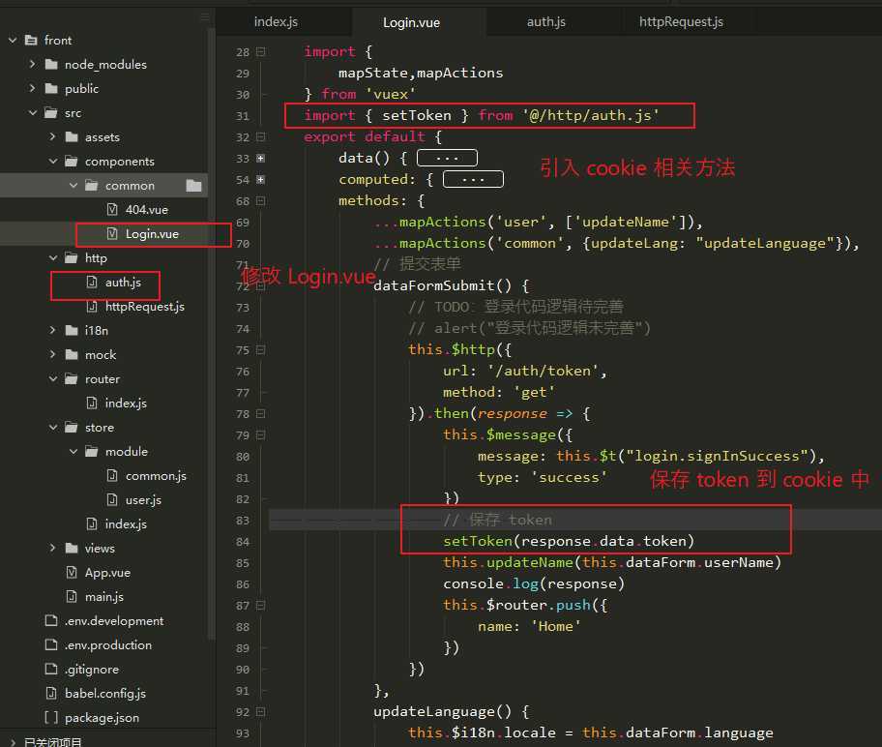Click the main.js file icon

72,597
